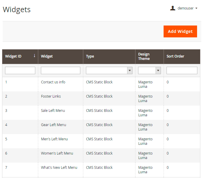Click the Widget name filter input
The image size is (203, 178).
(60, 71)
